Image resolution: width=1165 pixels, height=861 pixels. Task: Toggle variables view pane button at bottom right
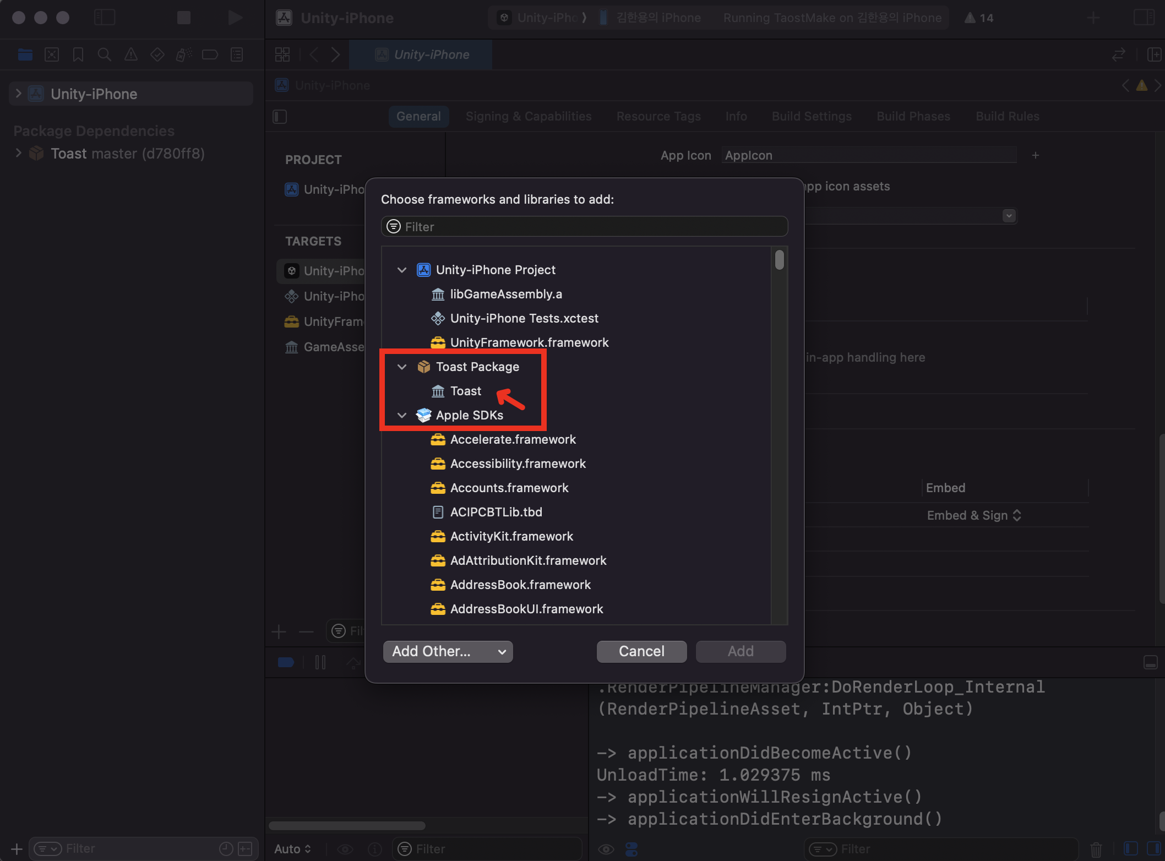1131,849
